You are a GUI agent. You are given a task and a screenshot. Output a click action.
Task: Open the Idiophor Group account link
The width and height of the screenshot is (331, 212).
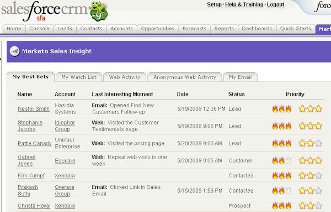65,126
